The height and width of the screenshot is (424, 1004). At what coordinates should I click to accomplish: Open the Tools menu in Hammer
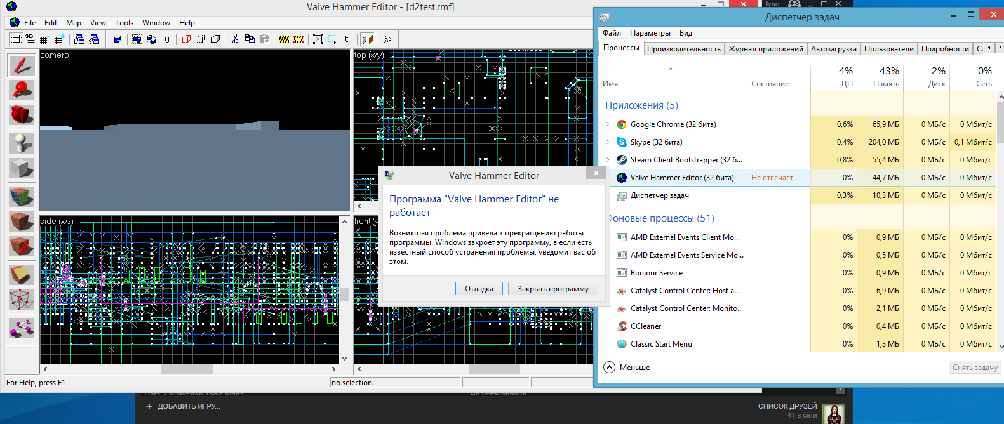click(124, 22)
